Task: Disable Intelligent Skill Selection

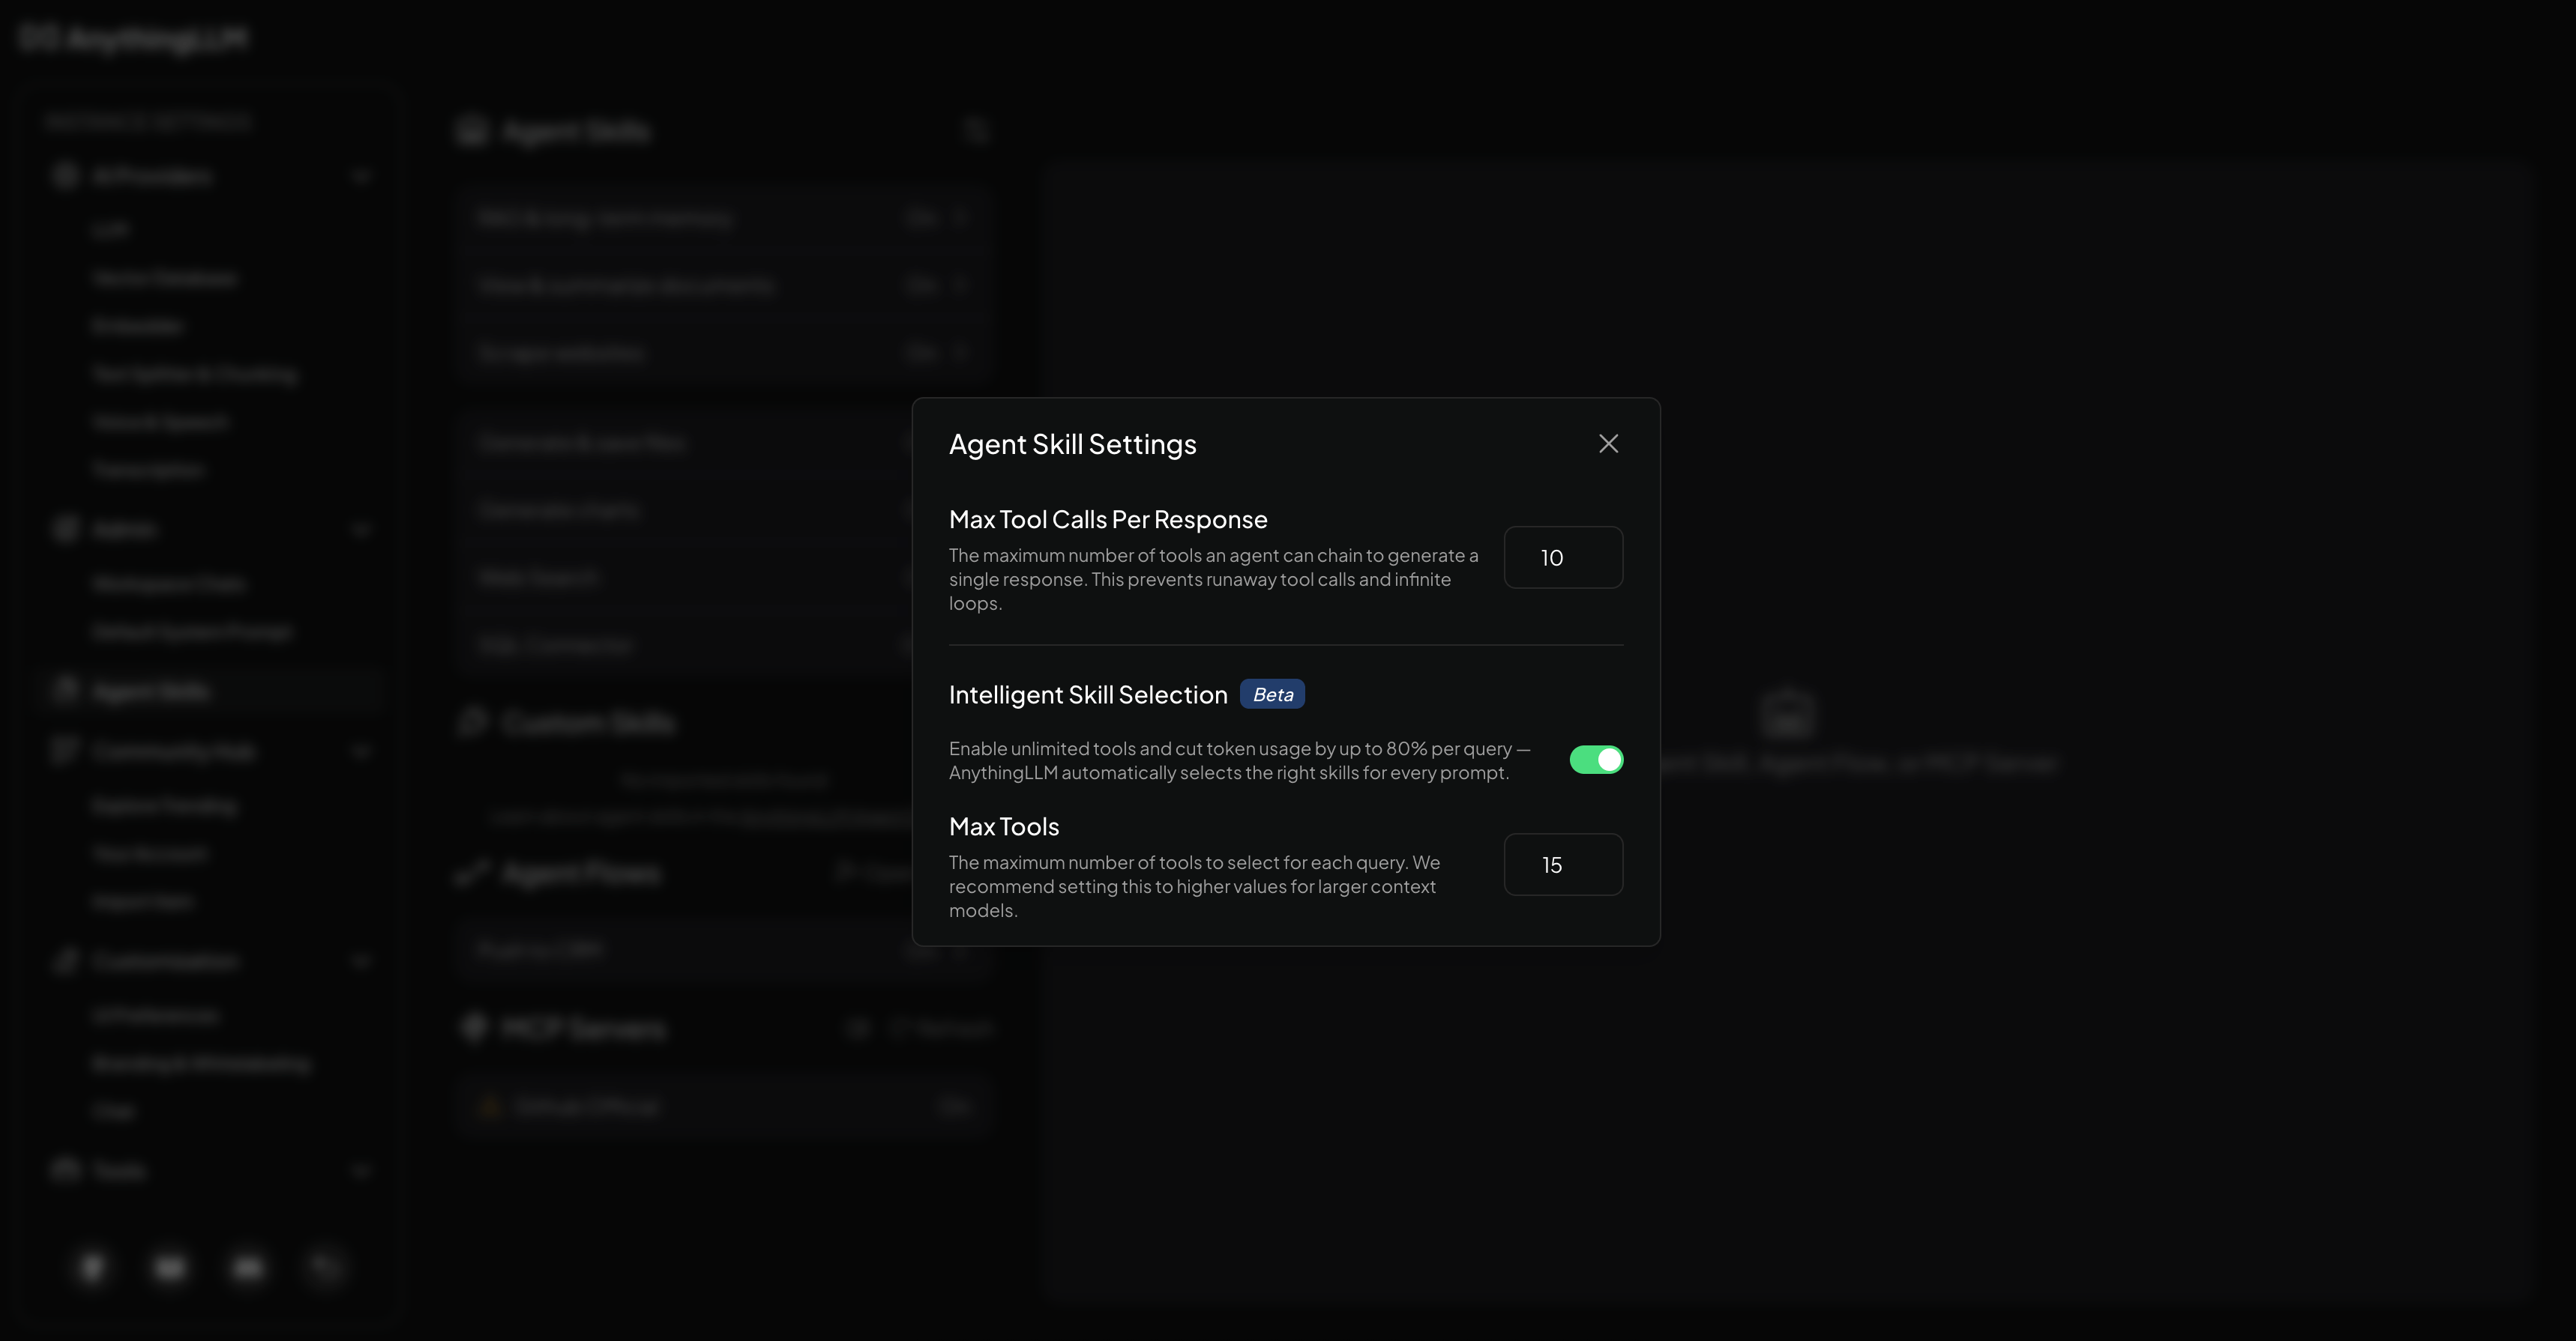Action: 1596,760
